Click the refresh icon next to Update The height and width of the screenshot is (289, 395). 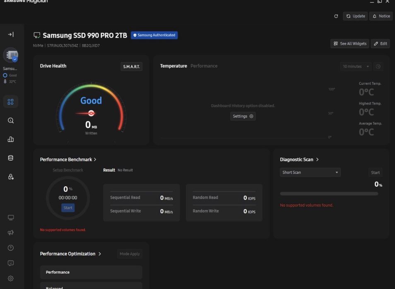(336, 16)
